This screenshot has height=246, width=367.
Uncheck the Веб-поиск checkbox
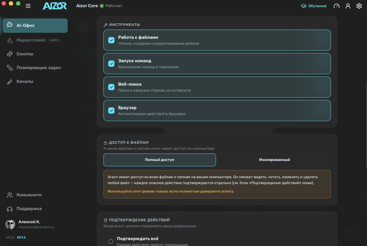(x=111, y=87)
